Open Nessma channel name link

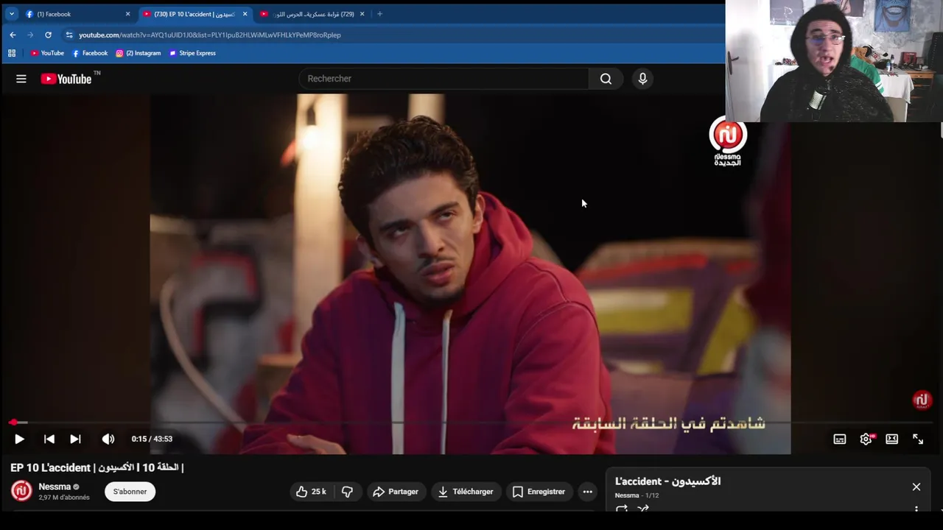click(x=55, y=487)
